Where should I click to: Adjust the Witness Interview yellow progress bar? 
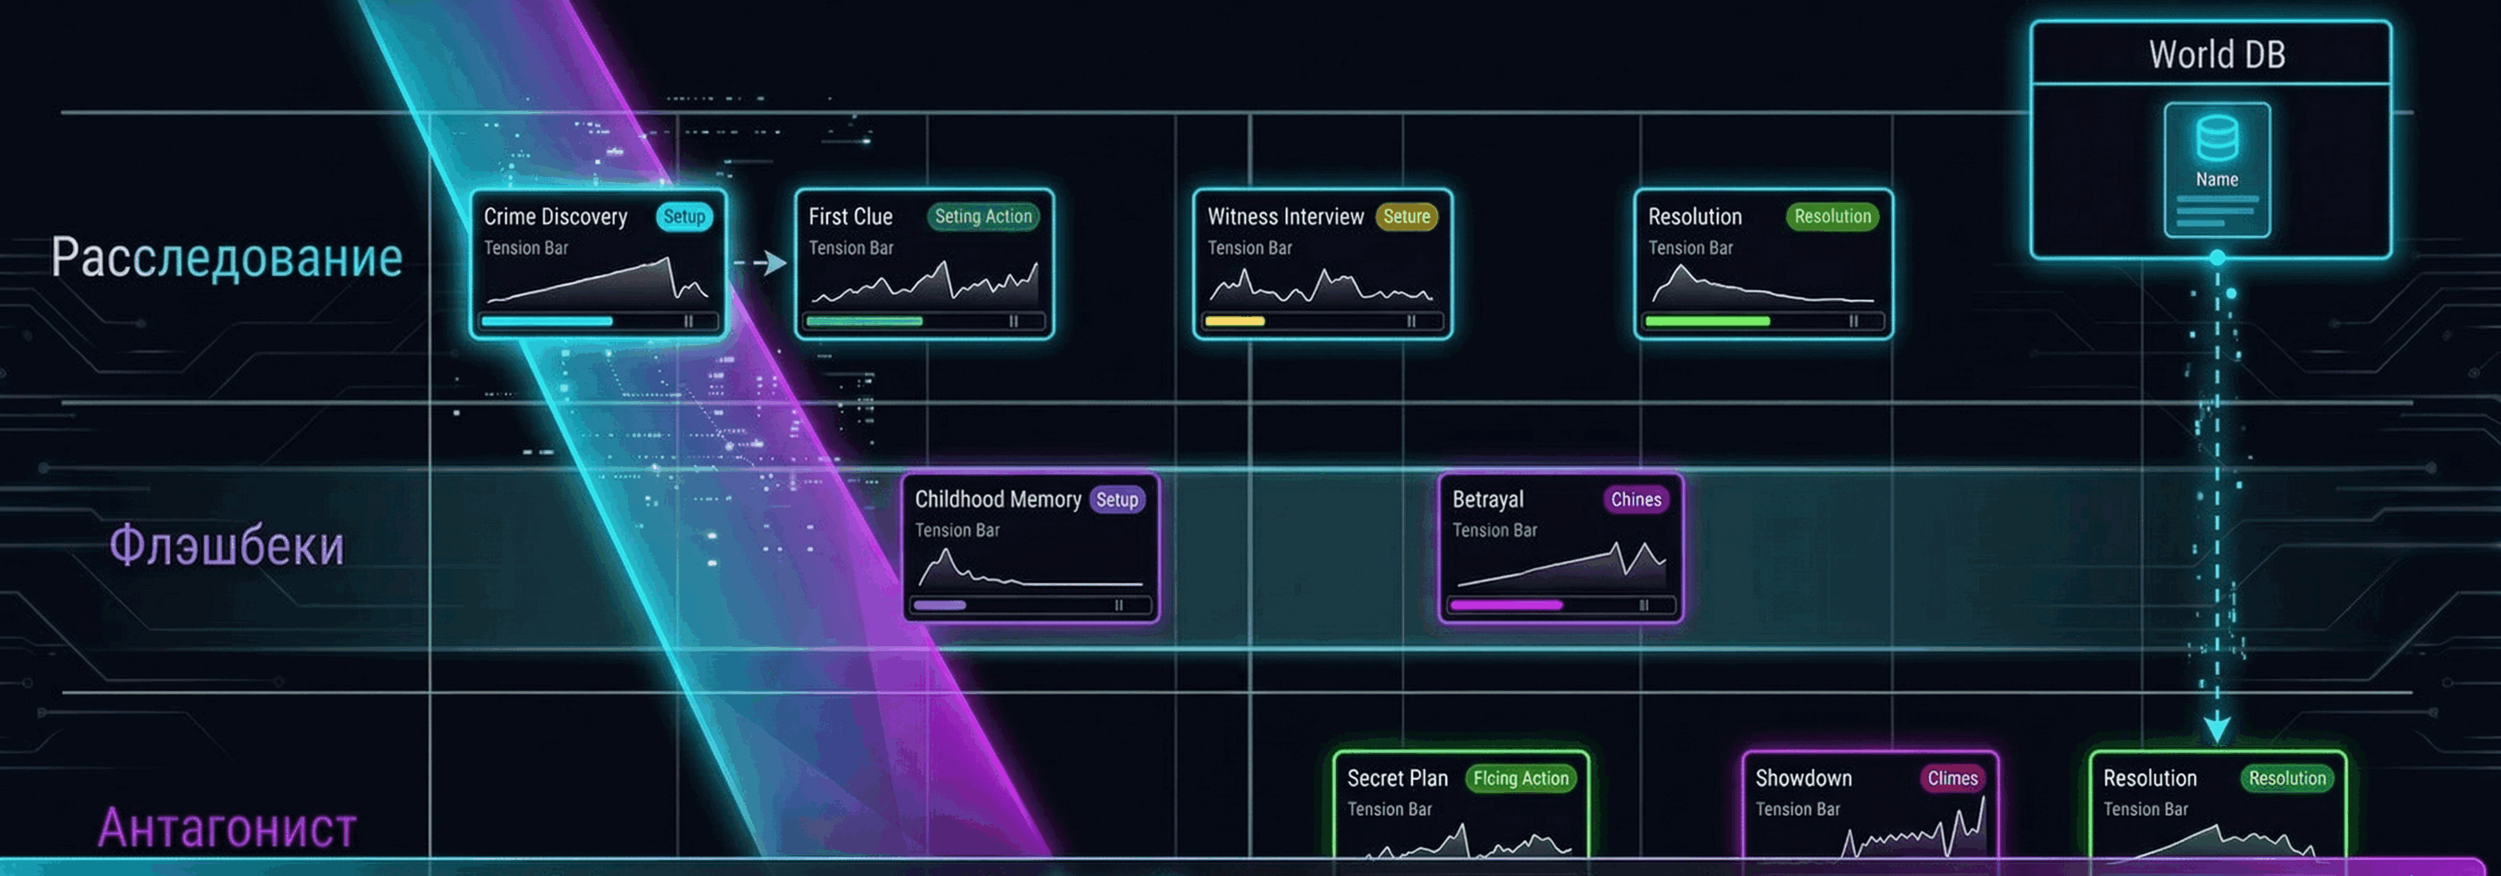pyautogui.click(x=1323, y=322)
